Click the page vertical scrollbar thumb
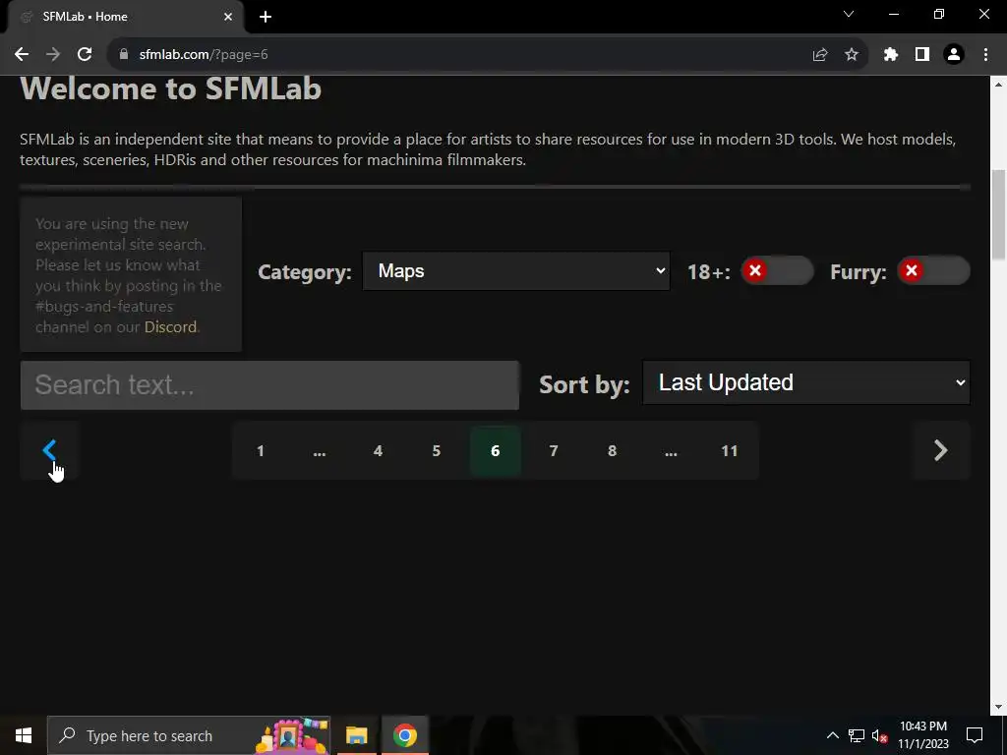Viewport: 1007px width, 755px height. pyautogui.click(x=999, y=214)
